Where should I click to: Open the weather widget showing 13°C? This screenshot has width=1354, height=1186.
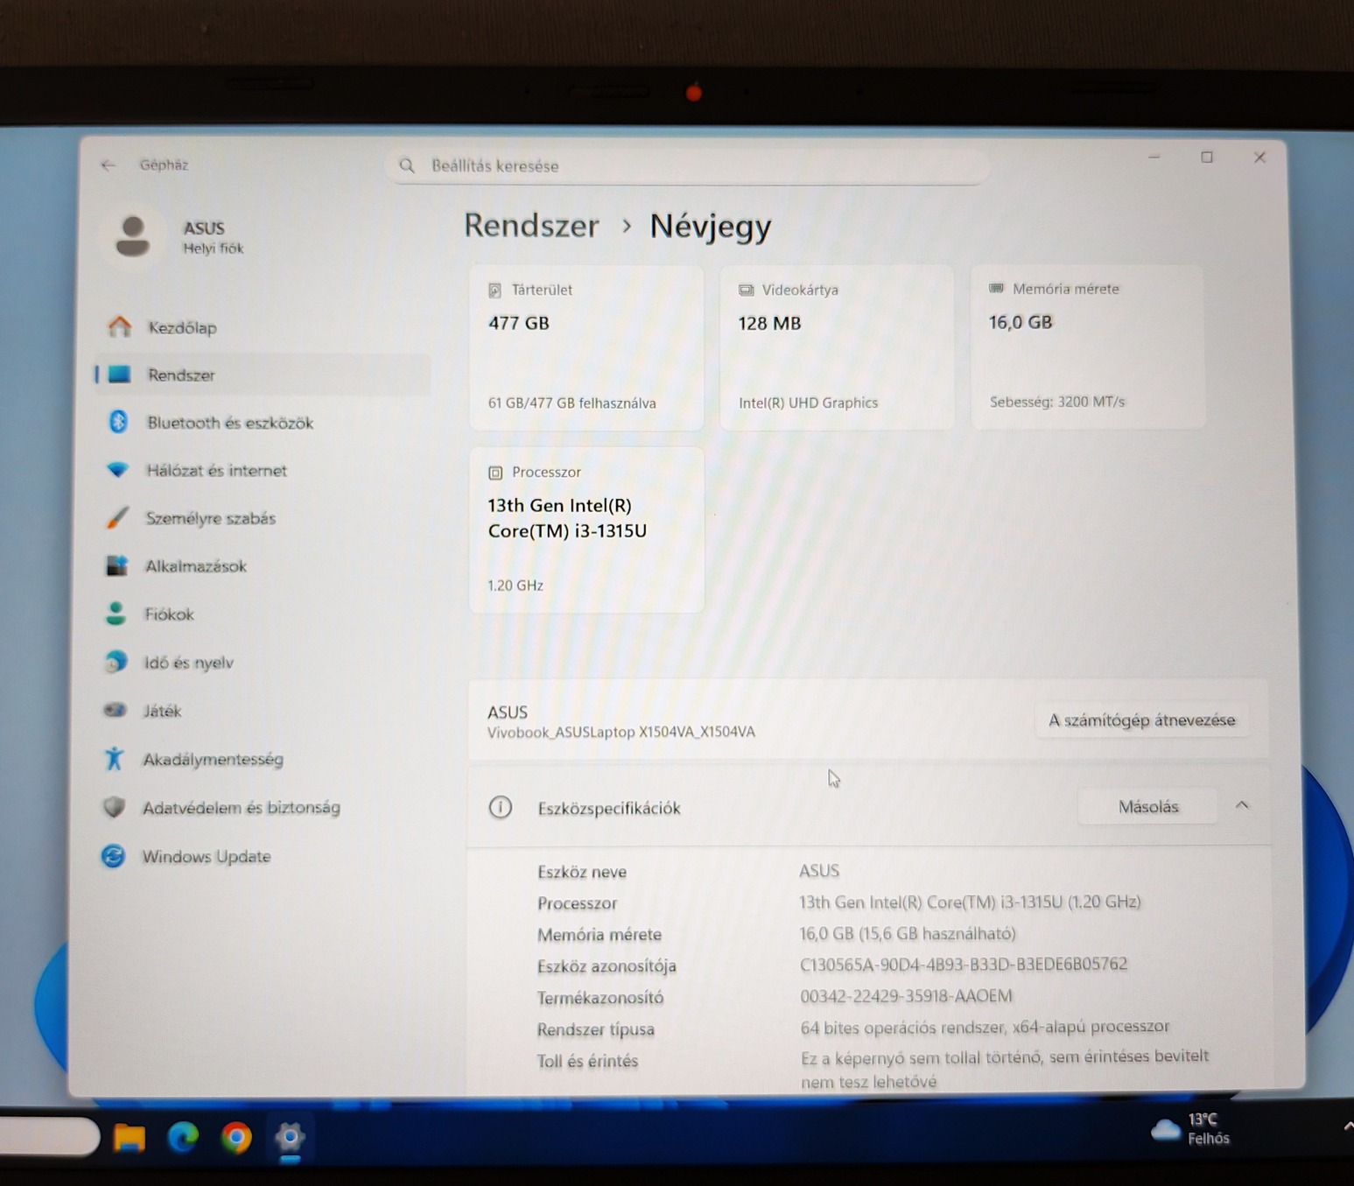[x=1190, y=1129]
